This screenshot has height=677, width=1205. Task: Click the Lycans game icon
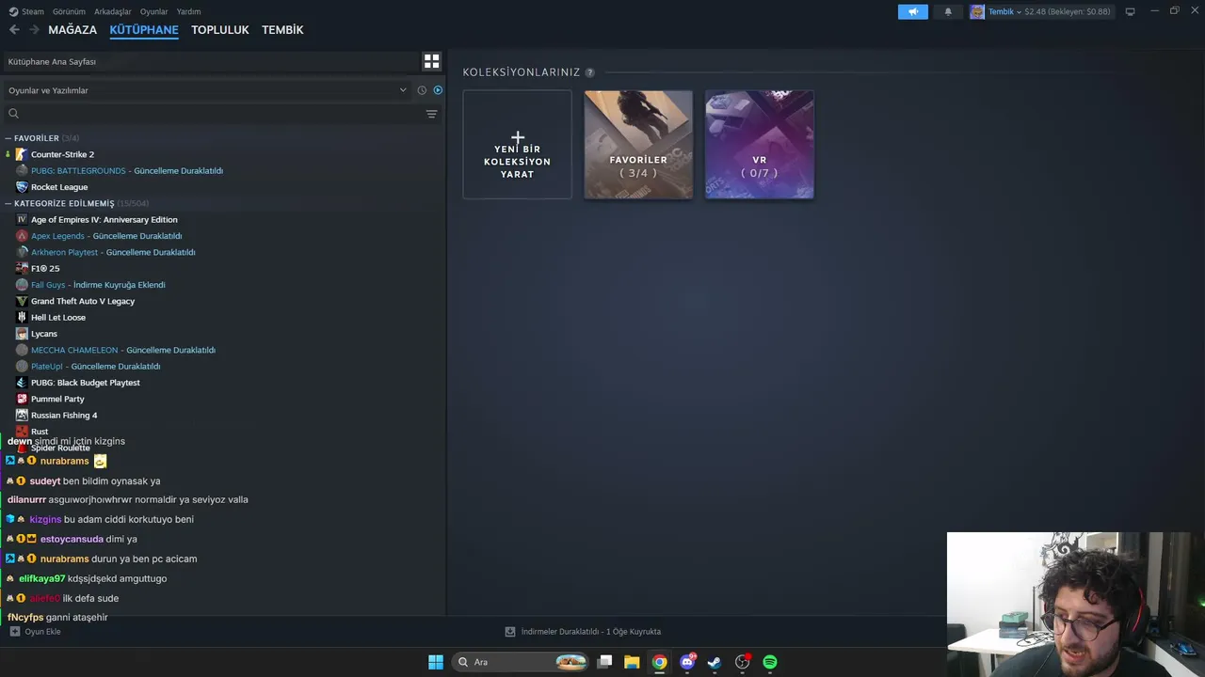22,334
